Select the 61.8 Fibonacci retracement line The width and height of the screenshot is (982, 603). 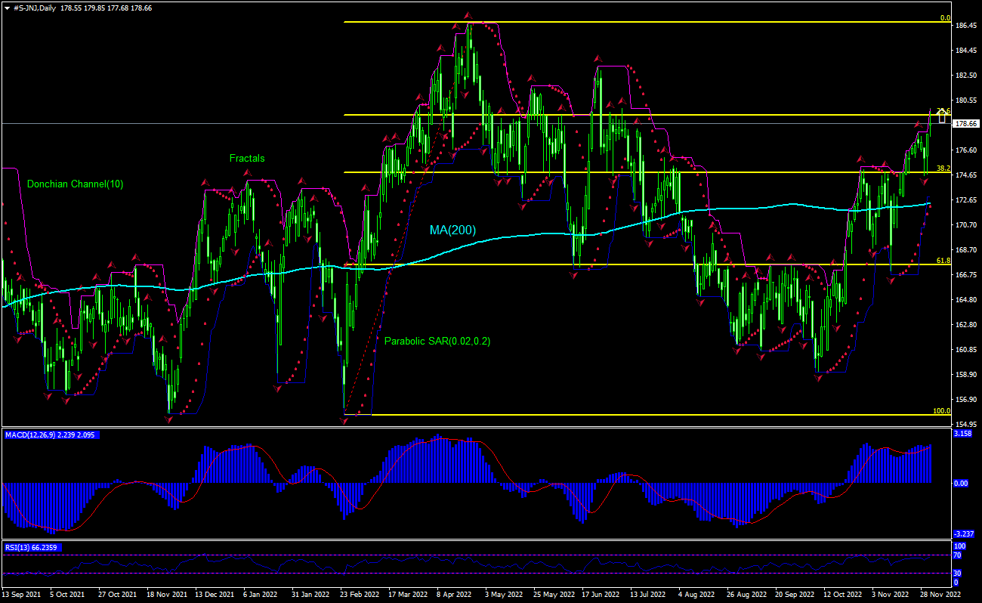coord(604,264)
